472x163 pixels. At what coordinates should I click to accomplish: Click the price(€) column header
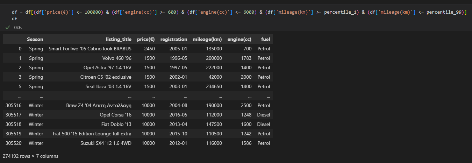[x=146, y=39]
